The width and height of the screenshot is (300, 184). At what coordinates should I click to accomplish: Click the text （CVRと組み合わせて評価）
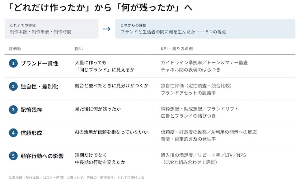pyautogui.click(x=190, y=162)
